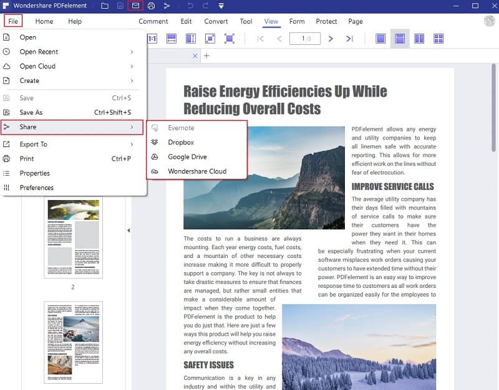Expand the Create submenu
The image size is (499, 390).
tap(73, 81)
